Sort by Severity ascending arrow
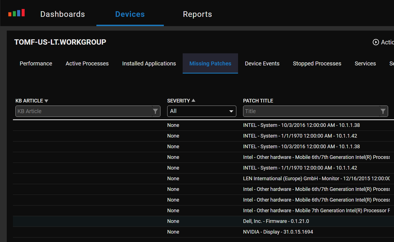 [193, 101]
